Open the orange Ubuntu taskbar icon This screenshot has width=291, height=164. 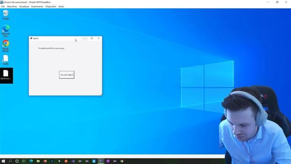point(66,161)
